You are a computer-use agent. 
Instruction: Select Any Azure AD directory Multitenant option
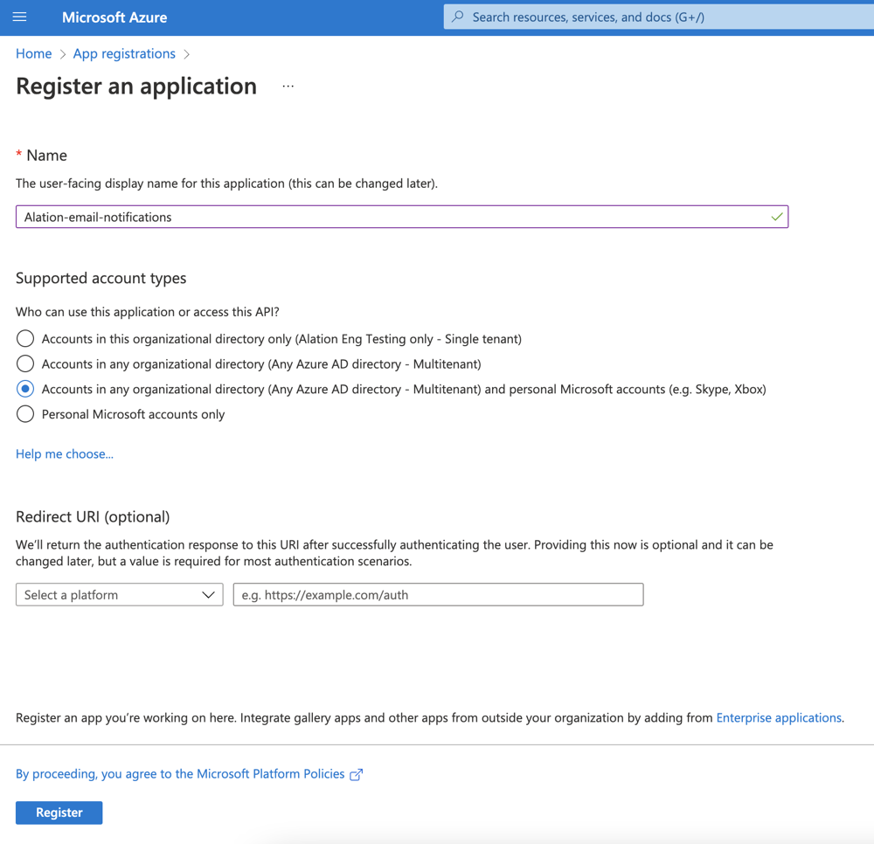[x=25, y=363]
